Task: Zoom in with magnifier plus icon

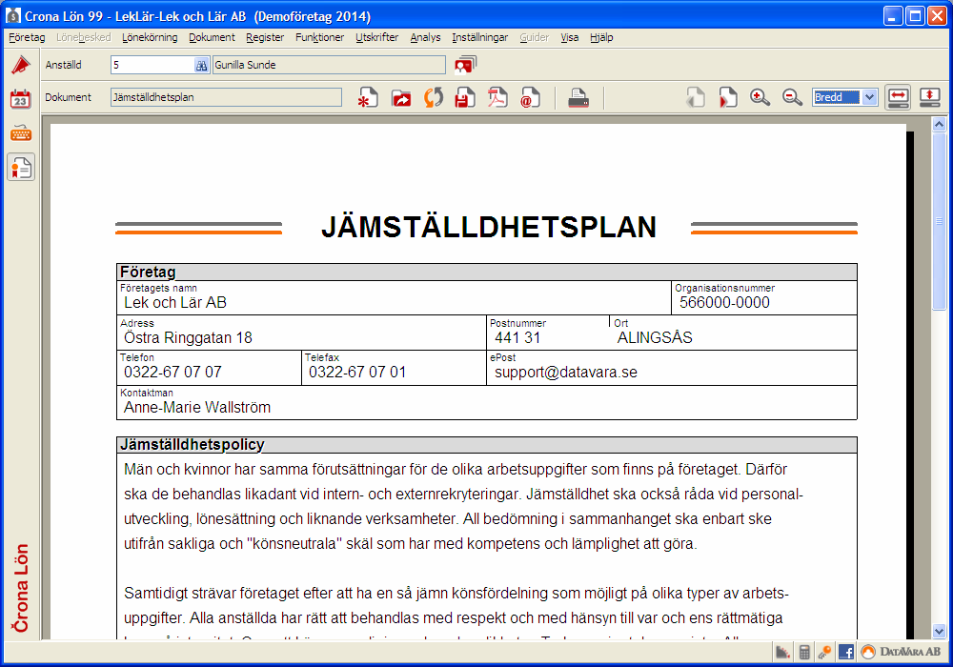Action: coord(760,97)
